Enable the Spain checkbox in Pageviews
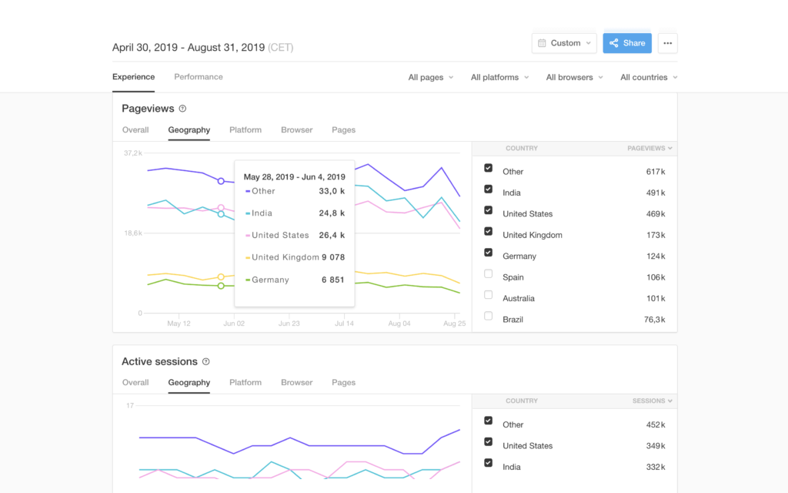788x493 pixels. tap(489, 273)
